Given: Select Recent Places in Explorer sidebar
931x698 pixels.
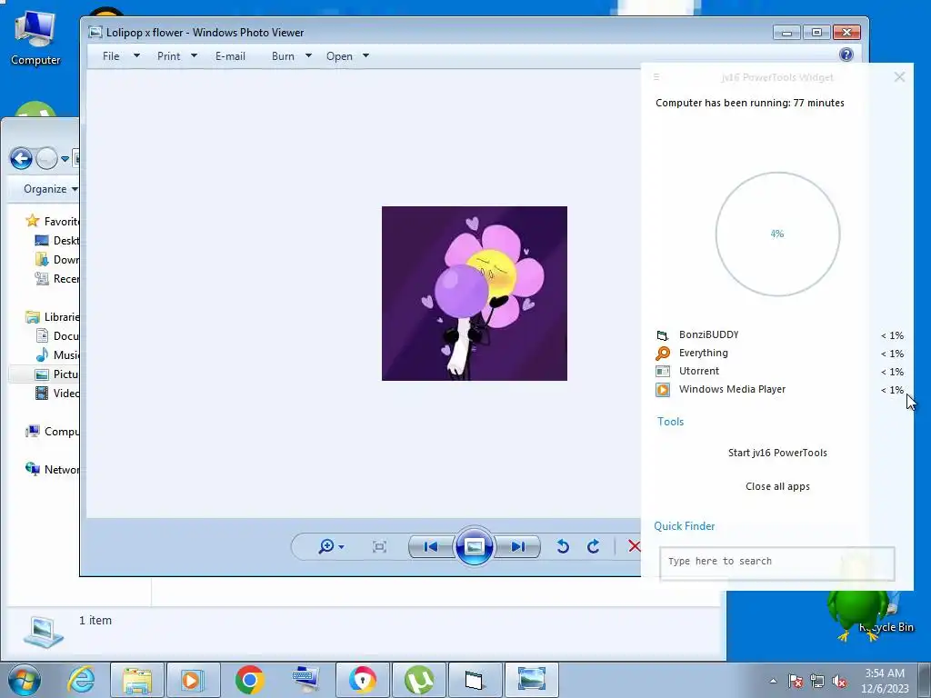Looking at the screenshot, I should 57,278.
